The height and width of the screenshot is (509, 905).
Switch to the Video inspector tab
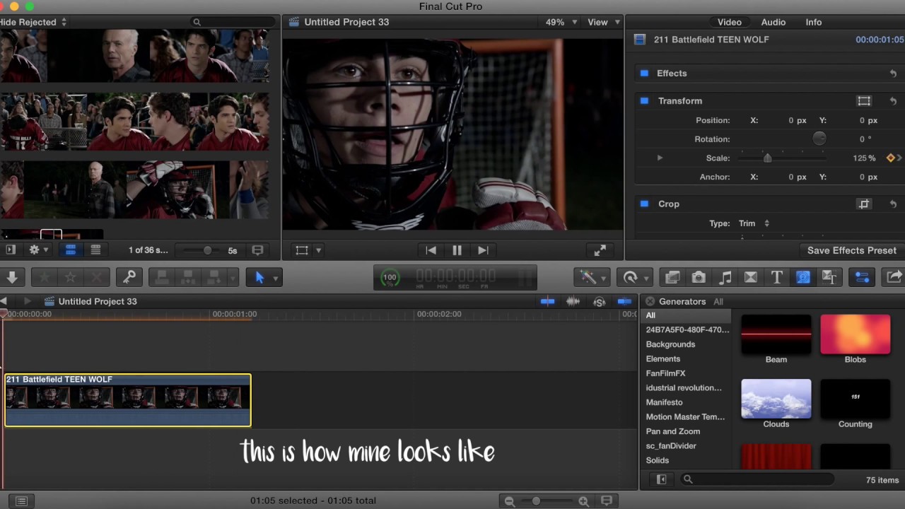tap(730, 23)
